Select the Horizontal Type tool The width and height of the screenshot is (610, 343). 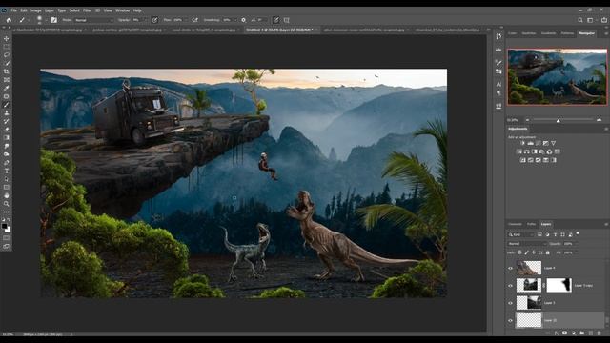coord(7,171)
